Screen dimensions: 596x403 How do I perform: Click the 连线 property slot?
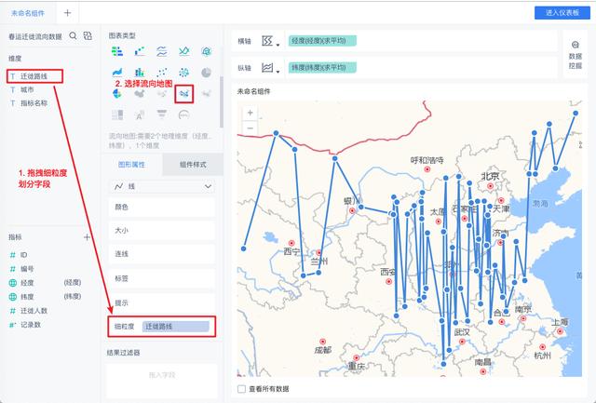click(x=162, y=254)
